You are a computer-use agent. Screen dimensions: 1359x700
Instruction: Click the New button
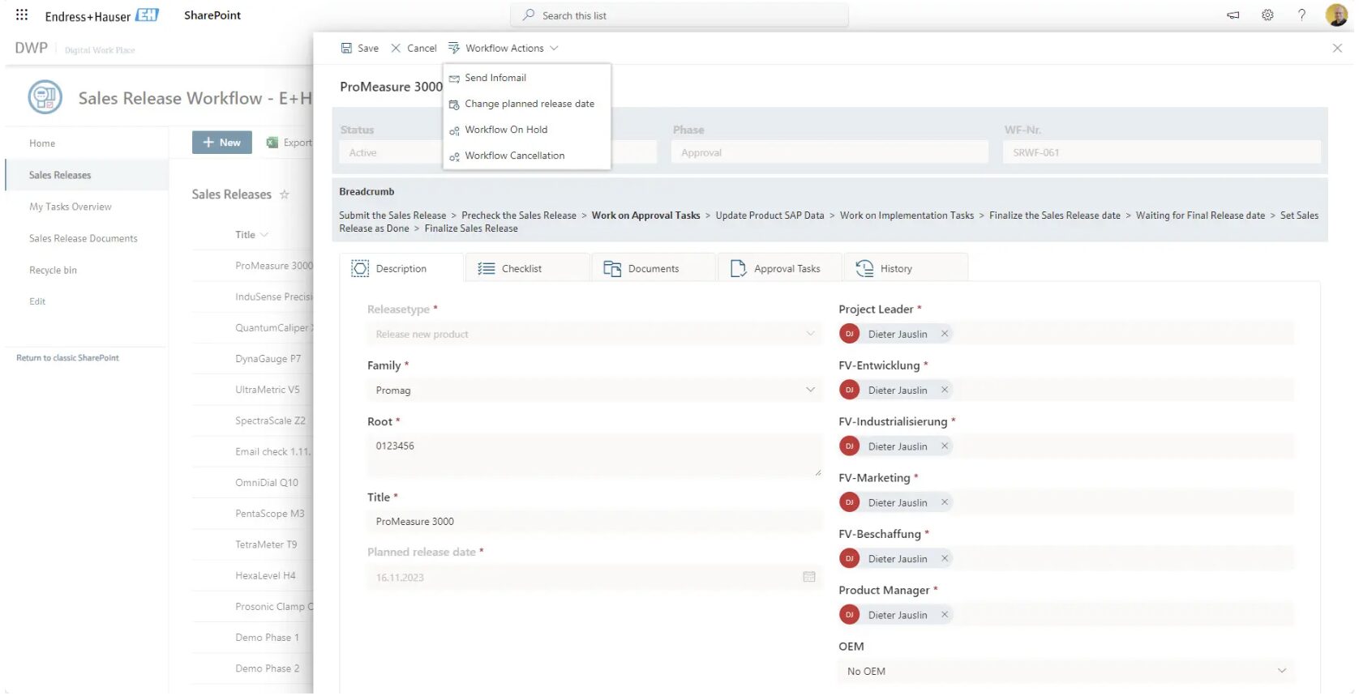tap(221, 143)
